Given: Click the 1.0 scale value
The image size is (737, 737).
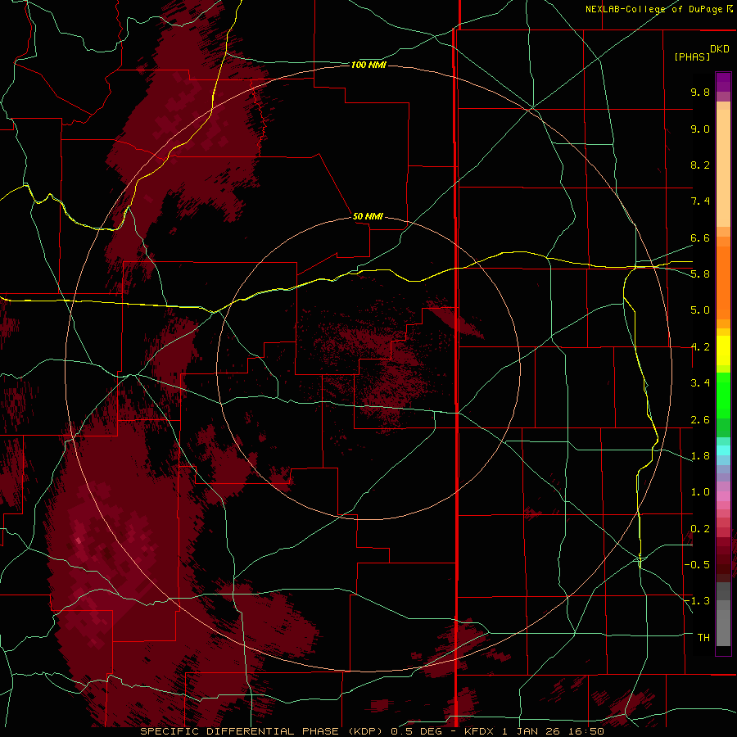Looking at the screenshot, I should pyautogui.click(x=700, y=492).
